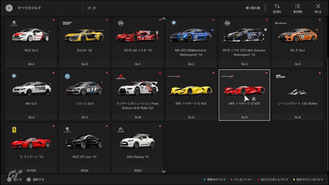Select the orange Lexus RC F Gr.4 car image
Image resolution: width=329 pixels, height=185 pixels.
coord(298,35)
